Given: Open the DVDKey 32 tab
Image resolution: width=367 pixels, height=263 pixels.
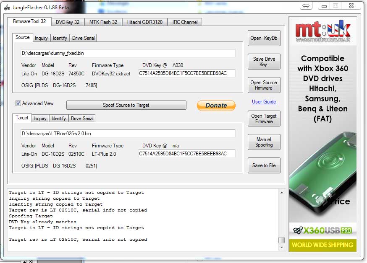Looking at the screenshot, I should pyautogui.click(x=68, y=22).
